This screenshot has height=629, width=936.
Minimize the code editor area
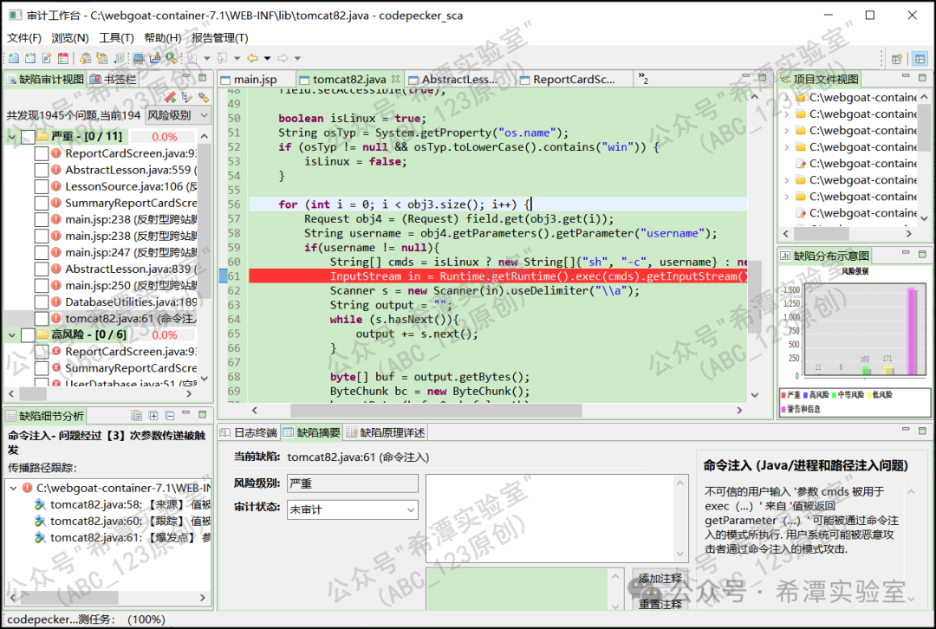[x=745, y=77]
